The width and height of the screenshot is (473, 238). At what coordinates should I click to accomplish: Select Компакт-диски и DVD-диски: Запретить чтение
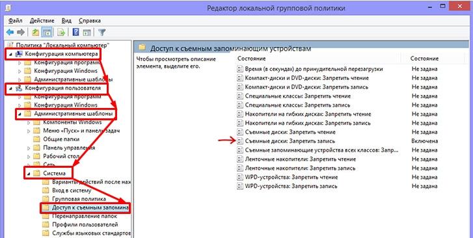(x=307, y=78)
